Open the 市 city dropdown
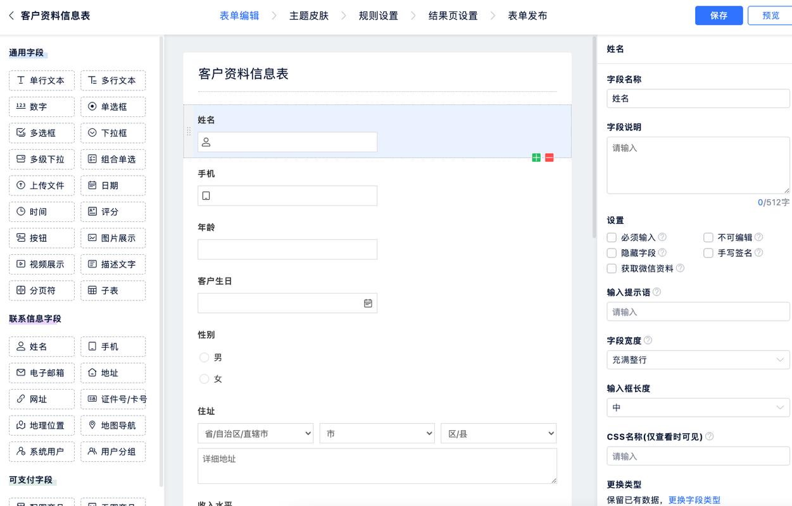This screenshot has height=506, width=792. (377, 434)
